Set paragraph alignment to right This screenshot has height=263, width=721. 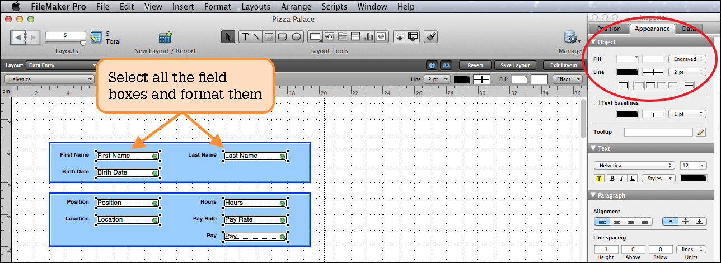point(630,222)
